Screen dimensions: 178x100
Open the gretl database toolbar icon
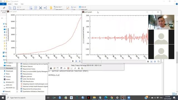(78, 68)
